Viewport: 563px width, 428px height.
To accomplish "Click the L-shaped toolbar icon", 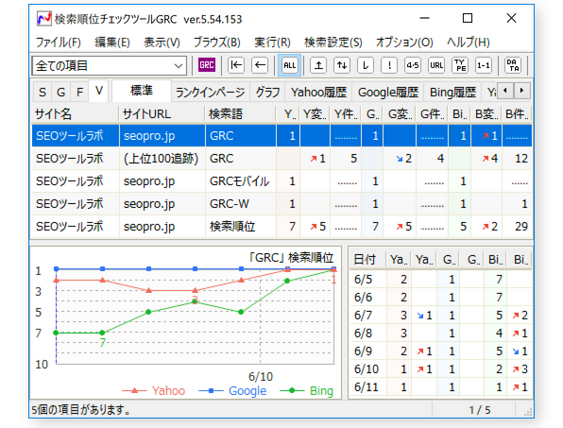I will point(366,65).
